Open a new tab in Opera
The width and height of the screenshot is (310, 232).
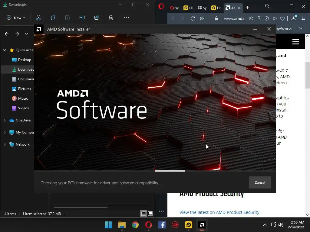coord(247,8)
